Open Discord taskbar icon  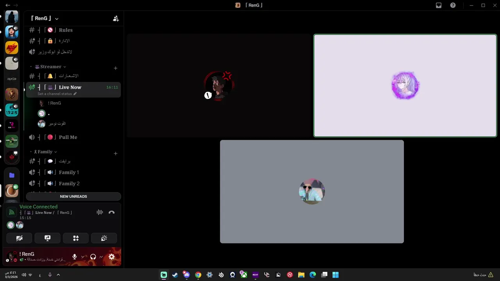(x=186, y=275)
